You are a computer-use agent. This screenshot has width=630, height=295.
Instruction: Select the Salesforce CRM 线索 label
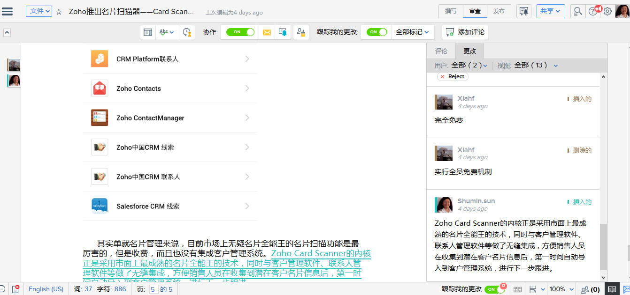148,206
